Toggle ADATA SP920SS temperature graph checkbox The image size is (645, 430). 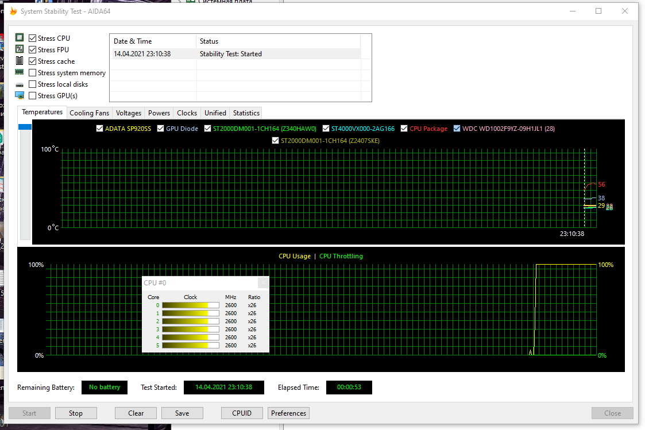point(99,129)
